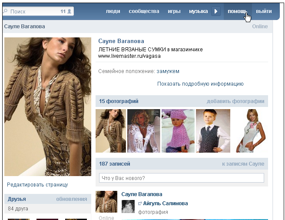Click обновления in the Друзья block
285x220 pixels.
(x=72, y=199)
